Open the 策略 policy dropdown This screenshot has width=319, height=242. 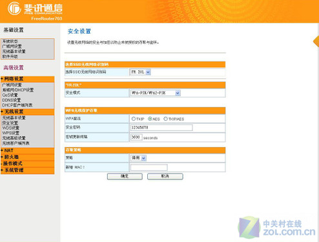point(138,158)
